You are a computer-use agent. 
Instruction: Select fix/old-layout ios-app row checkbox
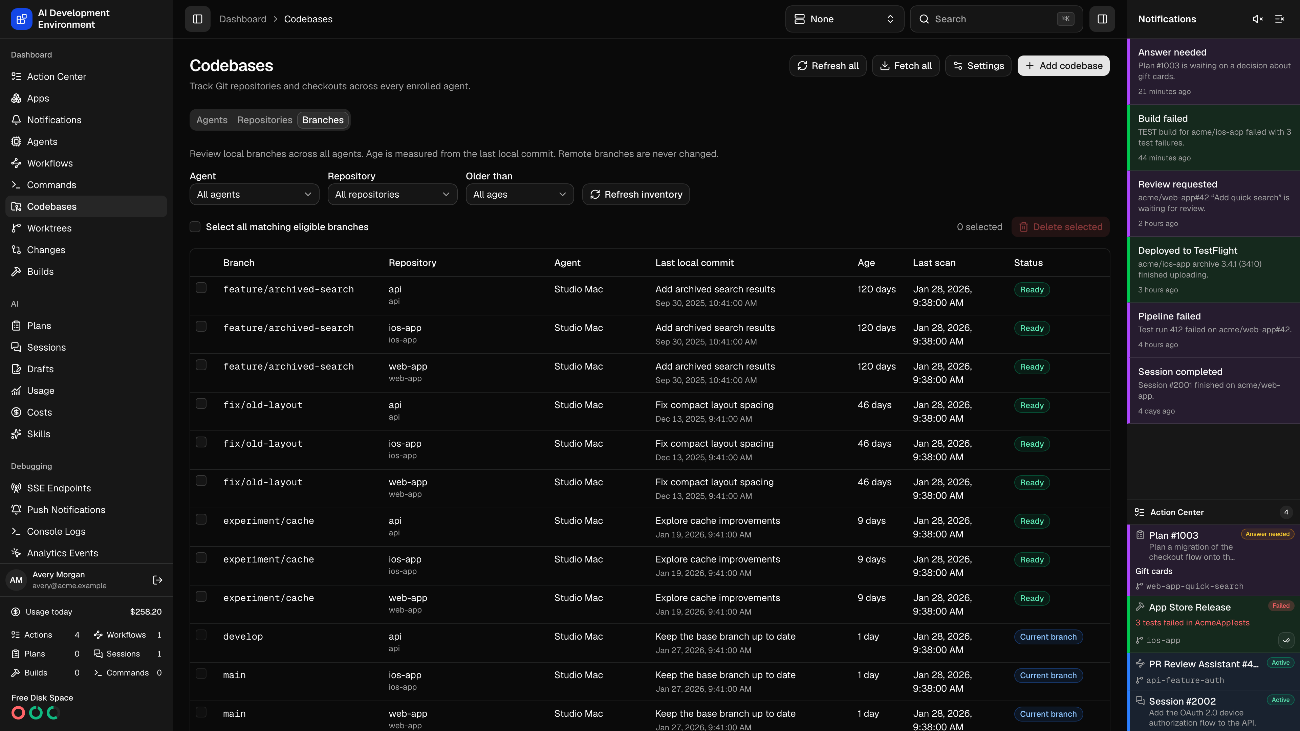tap(201, 442)
